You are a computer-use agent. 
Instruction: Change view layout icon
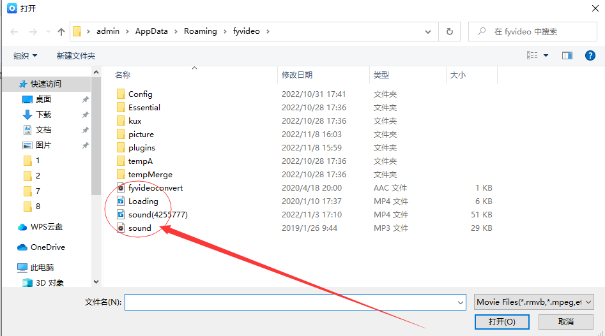(x=532, y=55)
